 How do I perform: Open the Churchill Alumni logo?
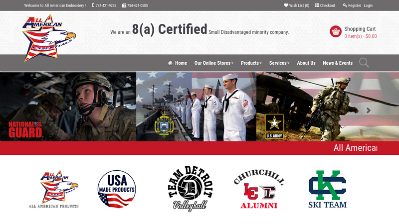point(259,189)
